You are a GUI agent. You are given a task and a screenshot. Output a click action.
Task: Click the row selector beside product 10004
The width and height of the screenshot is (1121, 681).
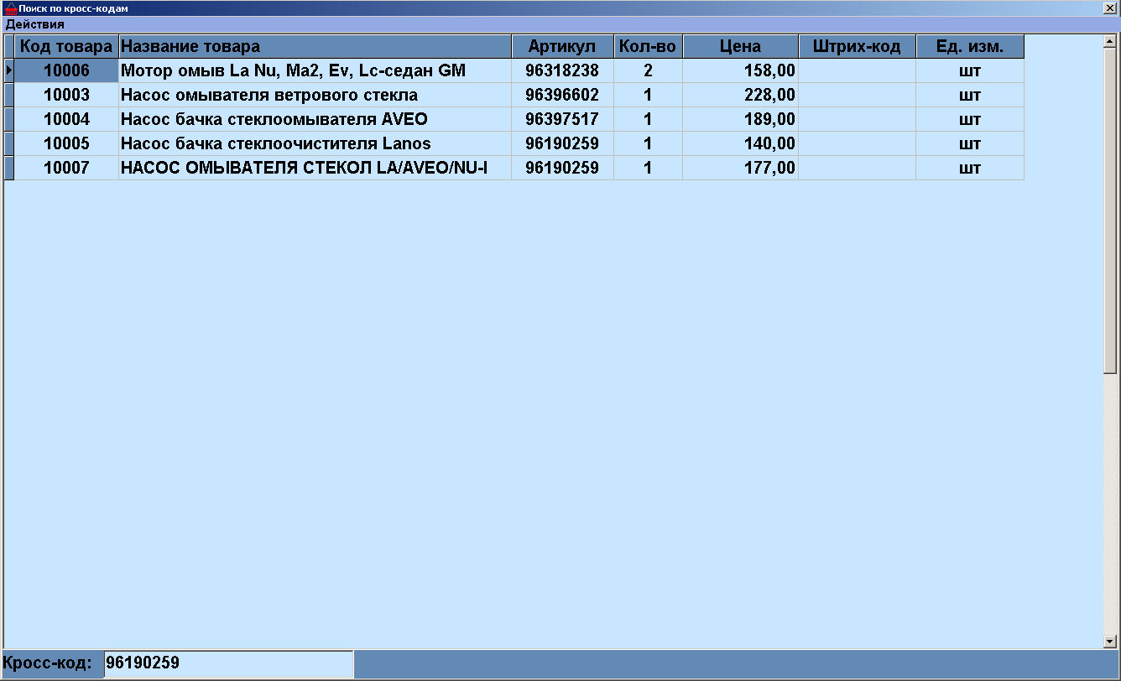pos(9,120)
